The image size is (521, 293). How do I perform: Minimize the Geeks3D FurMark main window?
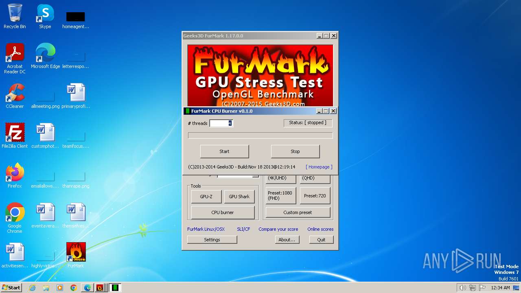coord(320,36)
